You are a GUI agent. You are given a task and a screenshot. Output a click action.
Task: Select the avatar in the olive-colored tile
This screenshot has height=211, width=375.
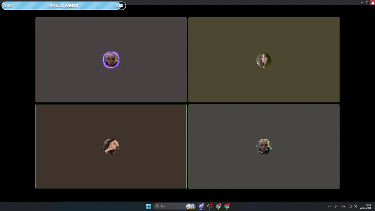point(264,60)
